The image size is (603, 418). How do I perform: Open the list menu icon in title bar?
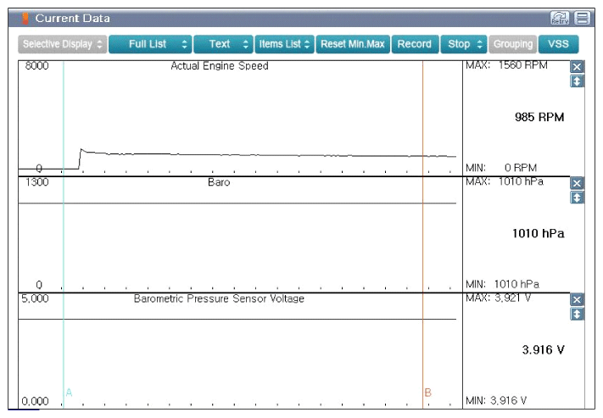(x=583, y=18)
